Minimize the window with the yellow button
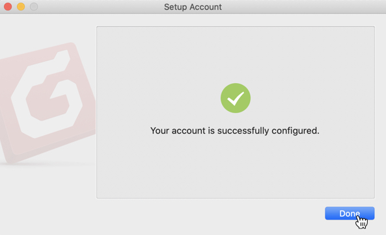 (21, 6)
